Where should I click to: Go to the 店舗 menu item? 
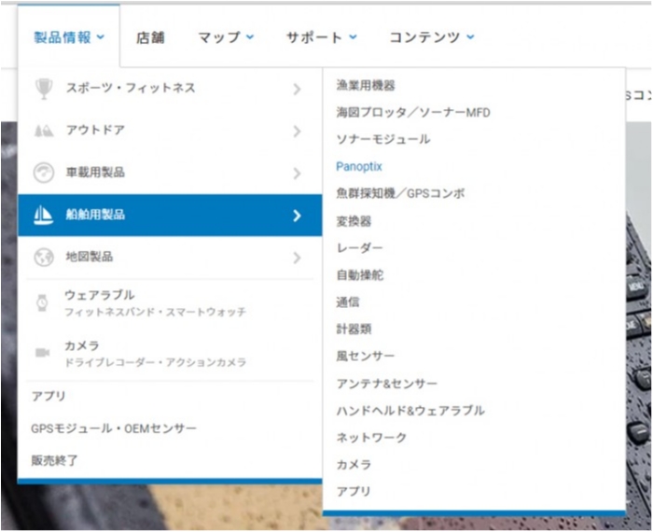pos(150,37)
